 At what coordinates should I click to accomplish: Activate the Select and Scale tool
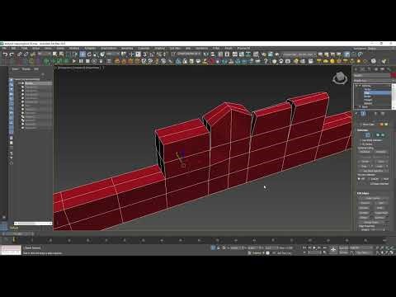(x=96, y=54)
